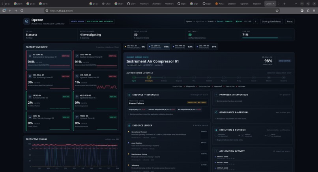The height and width of the screenshot is (172, 318).
Task: Open the browser hamburger menu
Action: coord(314,11)
